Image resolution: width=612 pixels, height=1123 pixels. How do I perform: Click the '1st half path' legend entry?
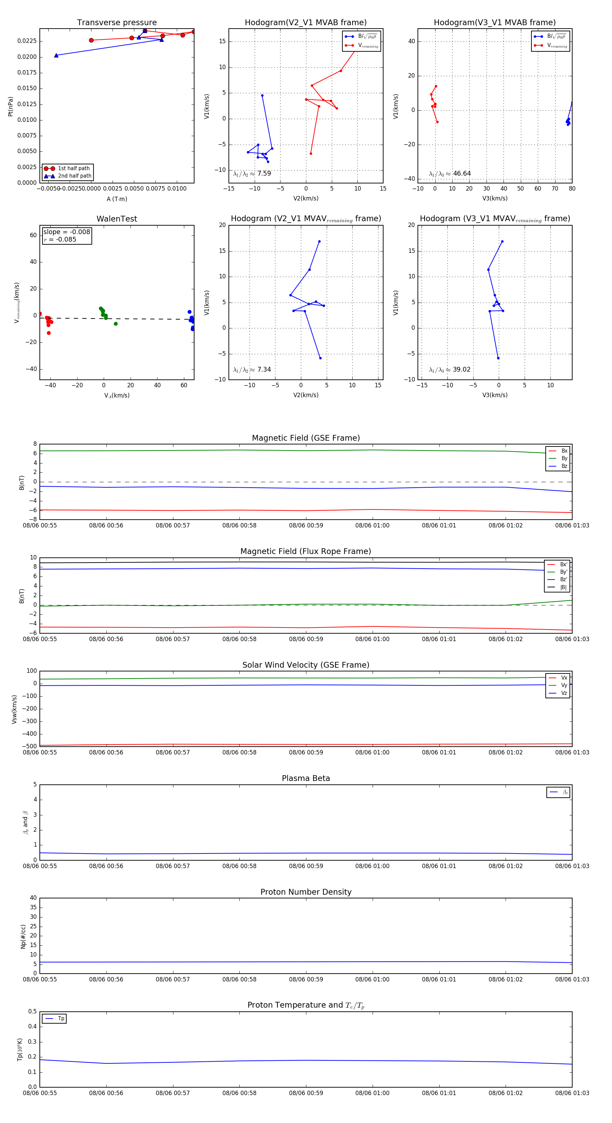[x=68, y=168]
